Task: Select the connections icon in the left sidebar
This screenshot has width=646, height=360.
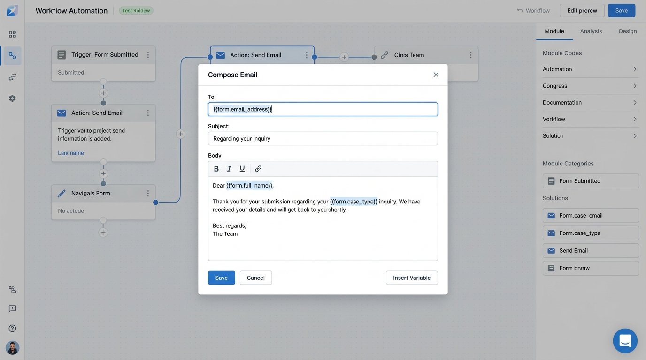Action: 12,55
